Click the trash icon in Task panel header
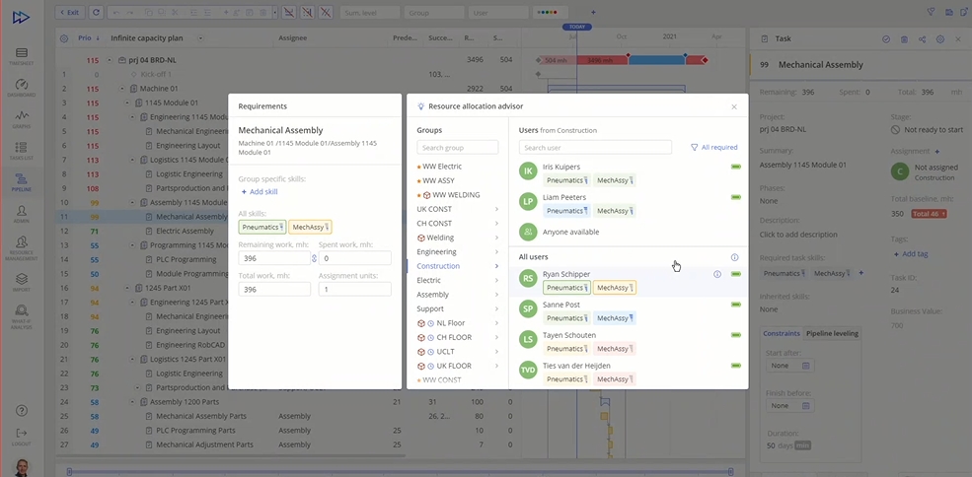 [x=904, y=39]
